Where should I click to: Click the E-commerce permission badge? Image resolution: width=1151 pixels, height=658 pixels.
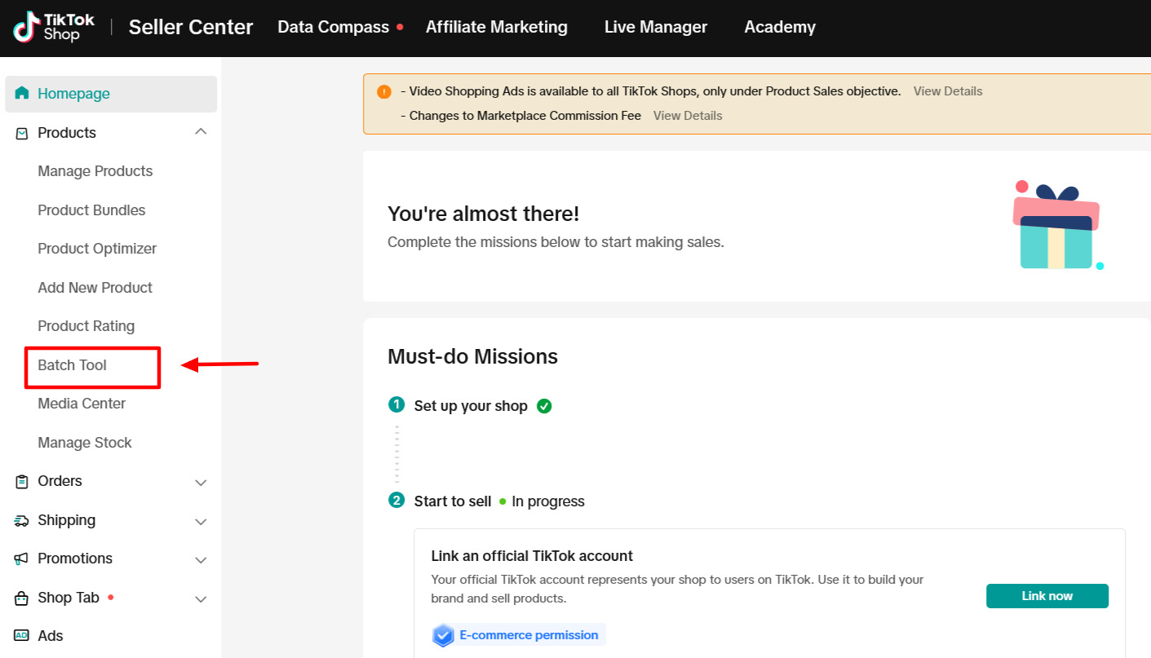pyautogui.click(x=519, y=635)
